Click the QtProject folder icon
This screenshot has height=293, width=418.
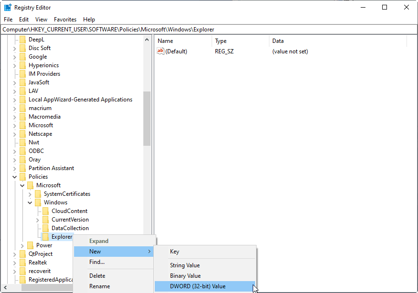[x=22, y=254]
